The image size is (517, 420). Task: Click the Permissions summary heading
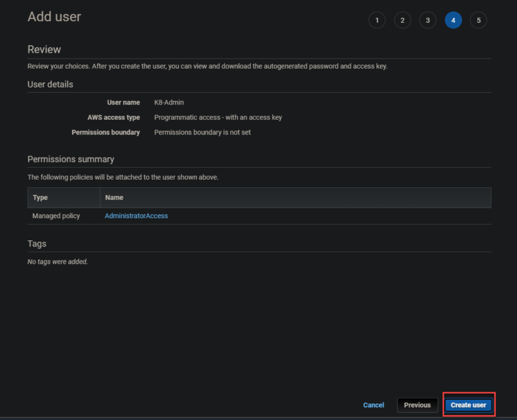point(71,160)
